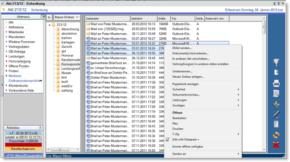Collapse the 213-12 root folder
Viewport: 290px width, 162px height.
click(x=50, y=25)
